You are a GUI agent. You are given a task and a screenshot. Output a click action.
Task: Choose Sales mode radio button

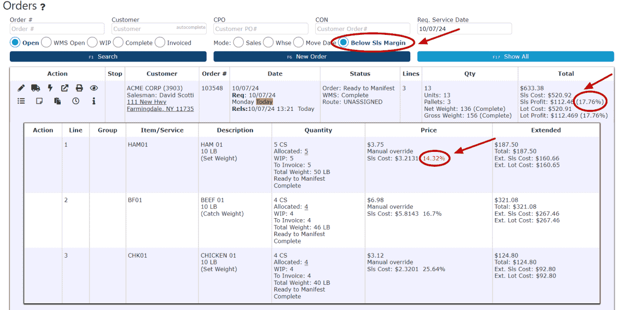click(239, 43)
